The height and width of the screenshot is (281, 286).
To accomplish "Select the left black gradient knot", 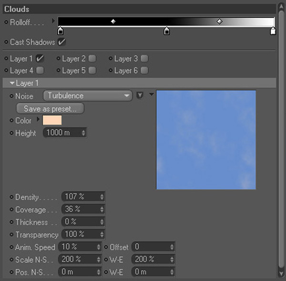I will tap(60, 31).
